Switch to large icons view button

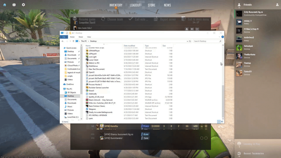222,122
